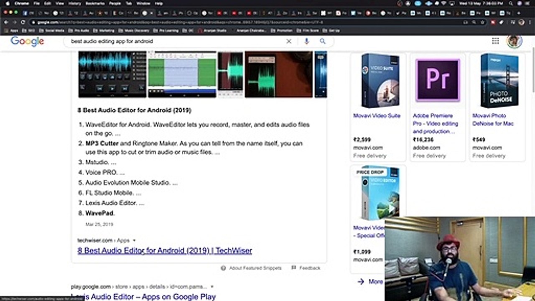
Task: Open the Google account profile avatar
Action: [514, 41]
